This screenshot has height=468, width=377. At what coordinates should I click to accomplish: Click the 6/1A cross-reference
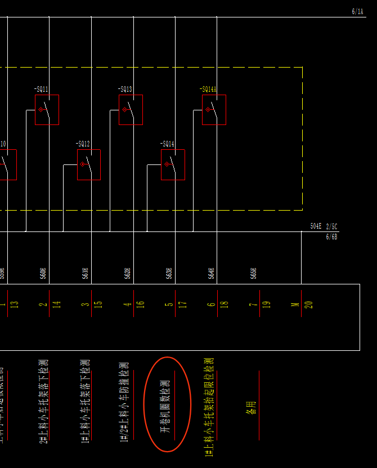(x=358, y=11)
